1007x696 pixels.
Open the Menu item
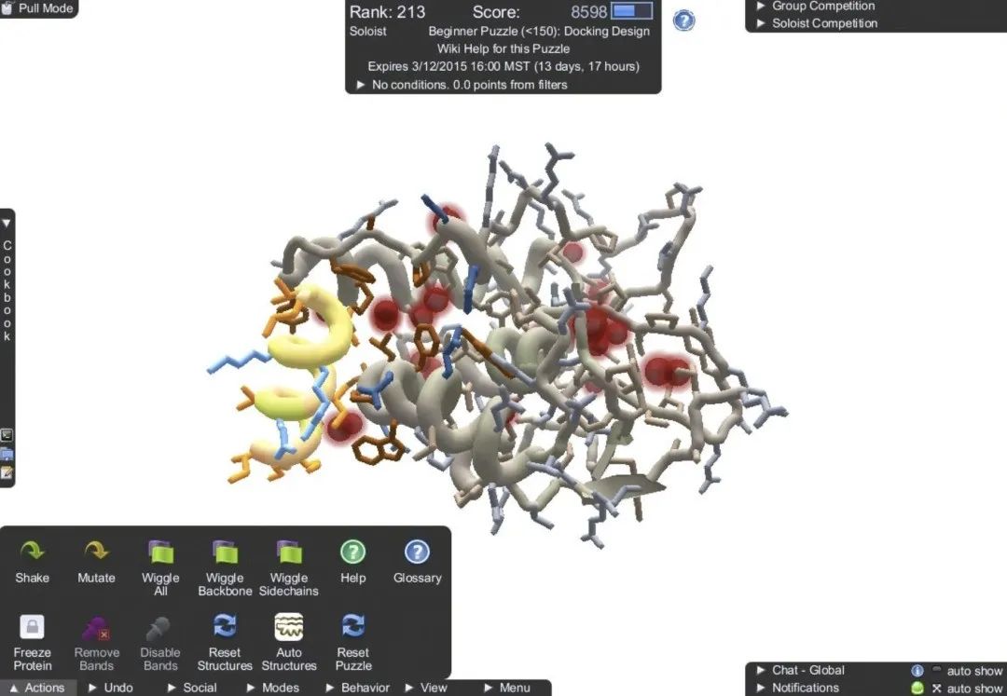coord(507,688)
